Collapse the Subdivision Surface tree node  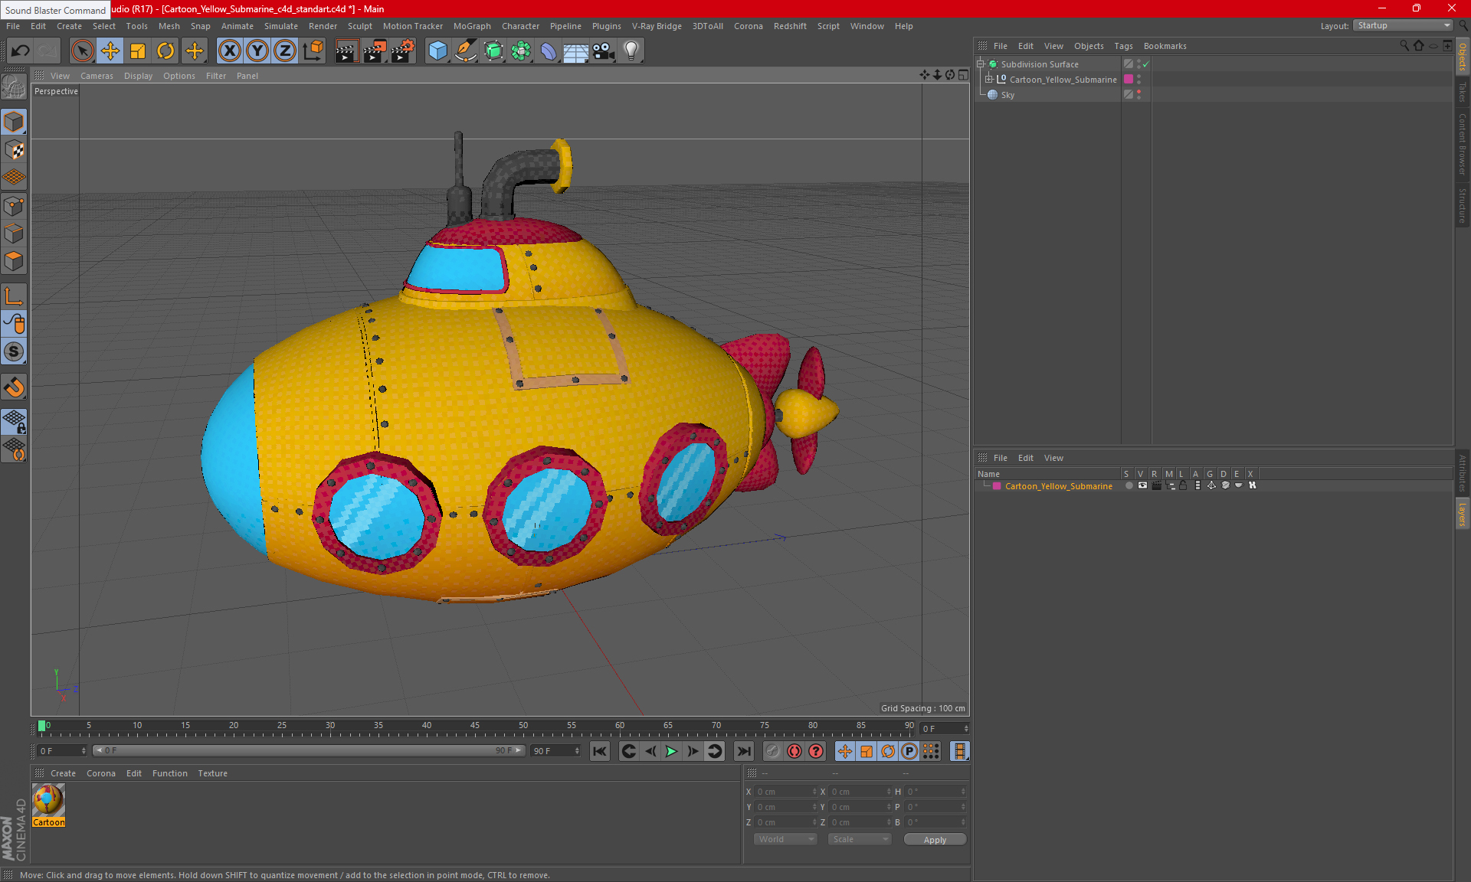980,64
